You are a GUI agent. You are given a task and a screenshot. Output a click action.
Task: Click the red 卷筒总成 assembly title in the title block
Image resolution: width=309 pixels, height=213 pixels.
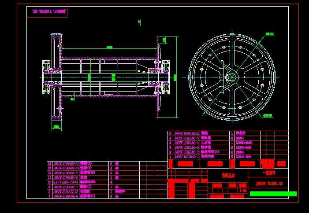click(x=228, y=175)
